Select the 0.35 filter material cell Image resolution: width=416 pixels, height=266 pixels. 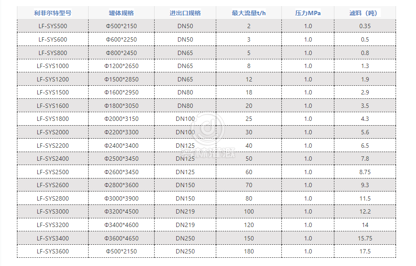365,26
